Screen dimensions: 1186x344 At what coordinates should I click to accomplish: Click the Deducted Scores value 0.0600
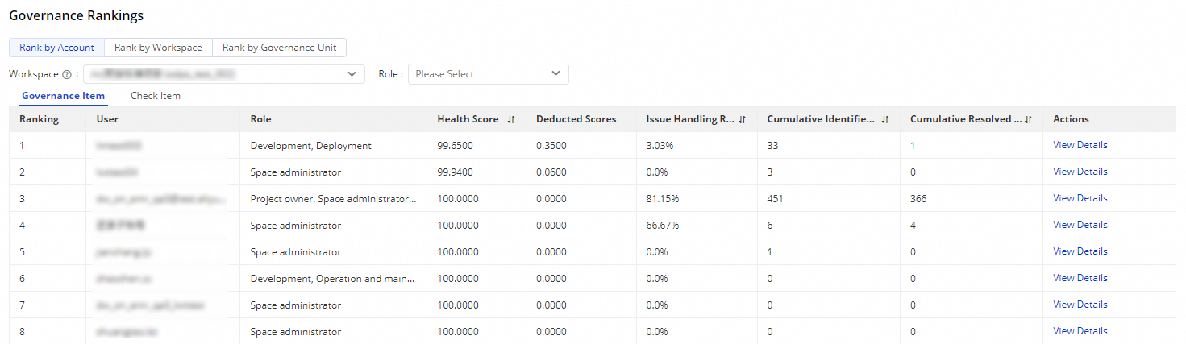pos(551,172)
